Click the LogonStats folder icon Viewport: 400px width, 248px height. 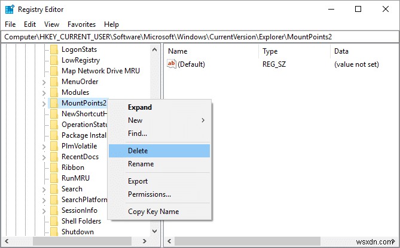click(x=54, y=49)
